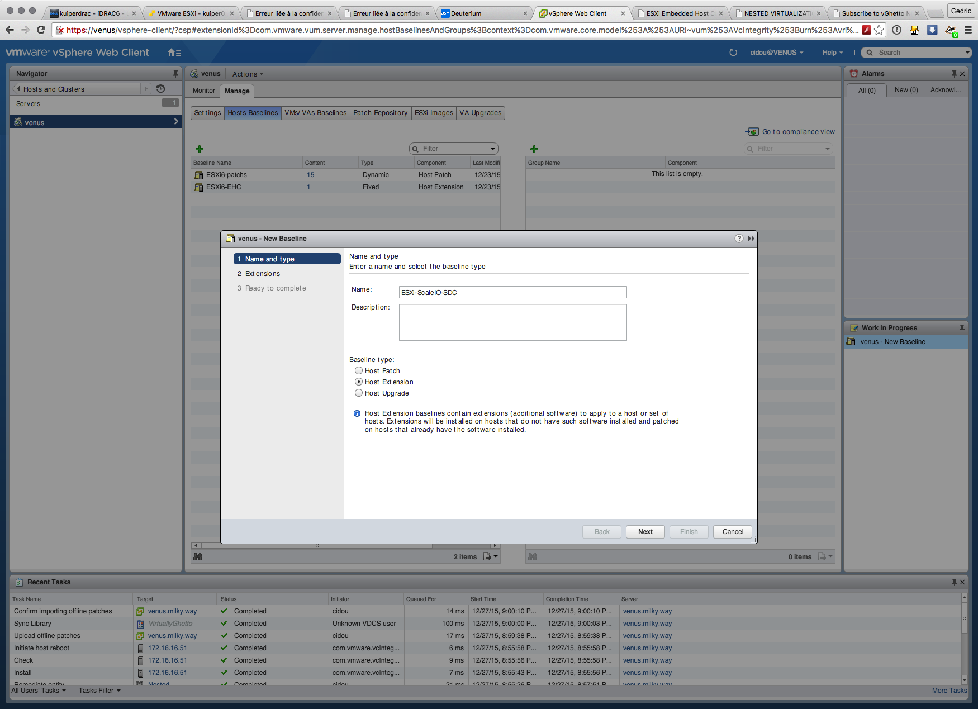The height and width of the screenshot is (709, 978).
Task: Click the green plus to add a baseline
Action: pos(200,149)
